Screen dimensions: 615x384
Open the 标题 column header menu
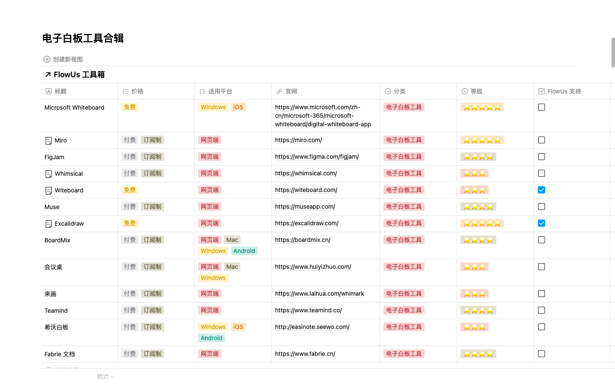point(79,91)
